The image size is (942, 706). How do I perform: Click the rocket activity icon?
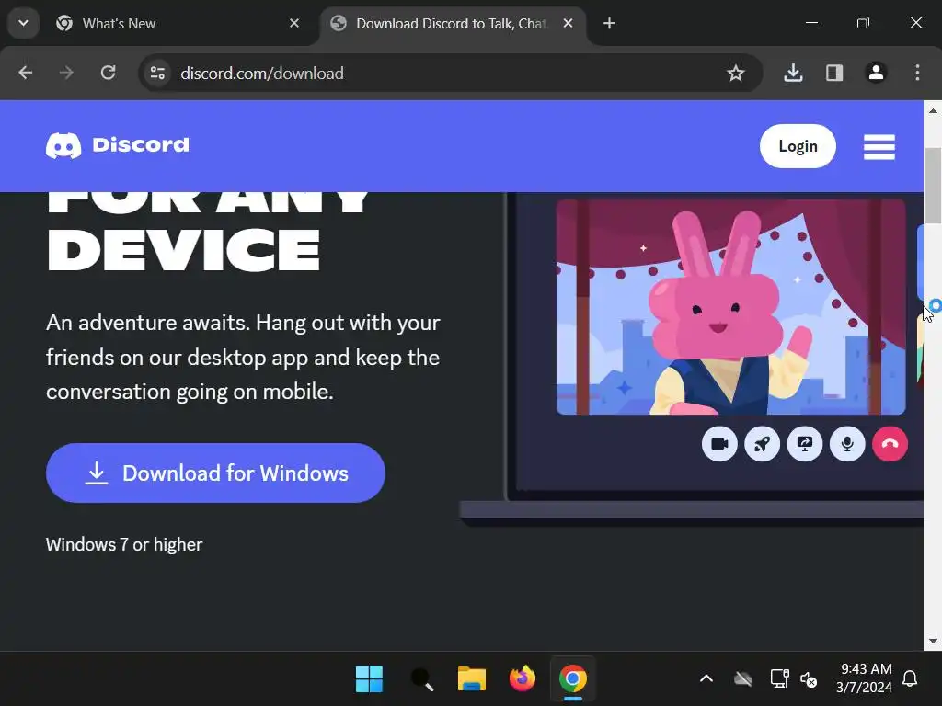click(762, 444)
